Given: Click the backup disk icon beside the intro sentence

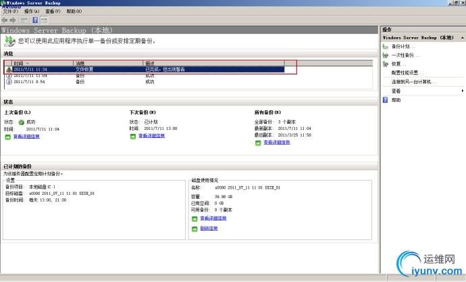Looking at the screenshot, I should [x=9, y=41].
